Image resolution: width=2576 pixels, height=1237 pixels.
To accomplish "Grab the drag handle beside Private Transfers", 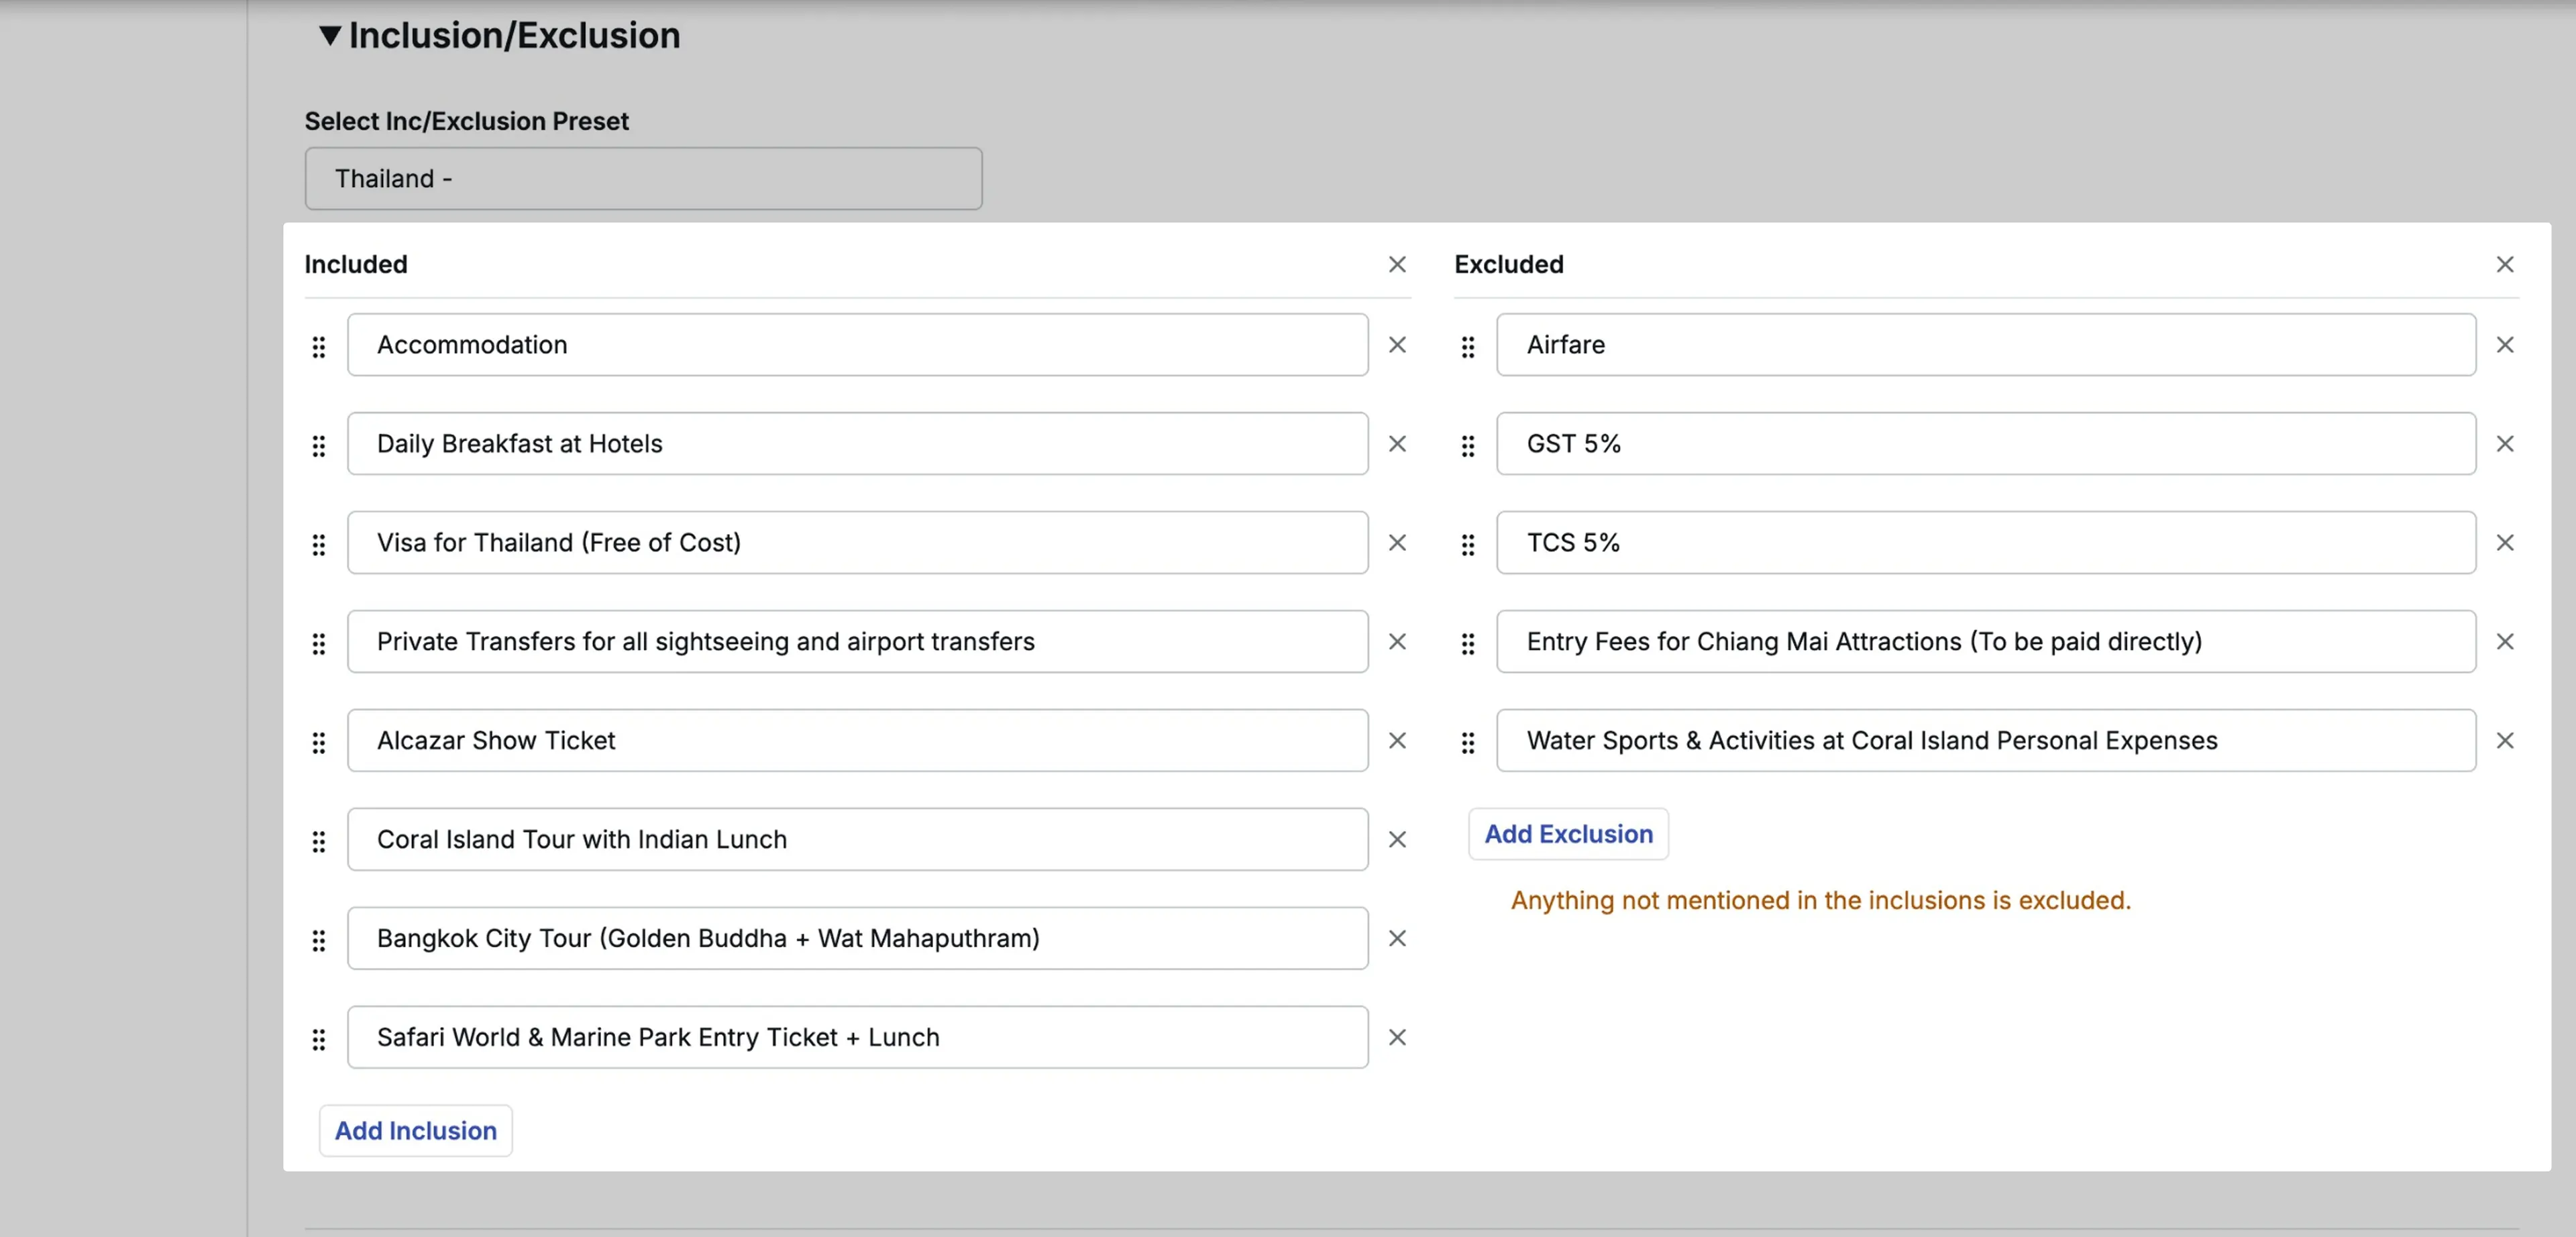I will click(x=318, y=643).
